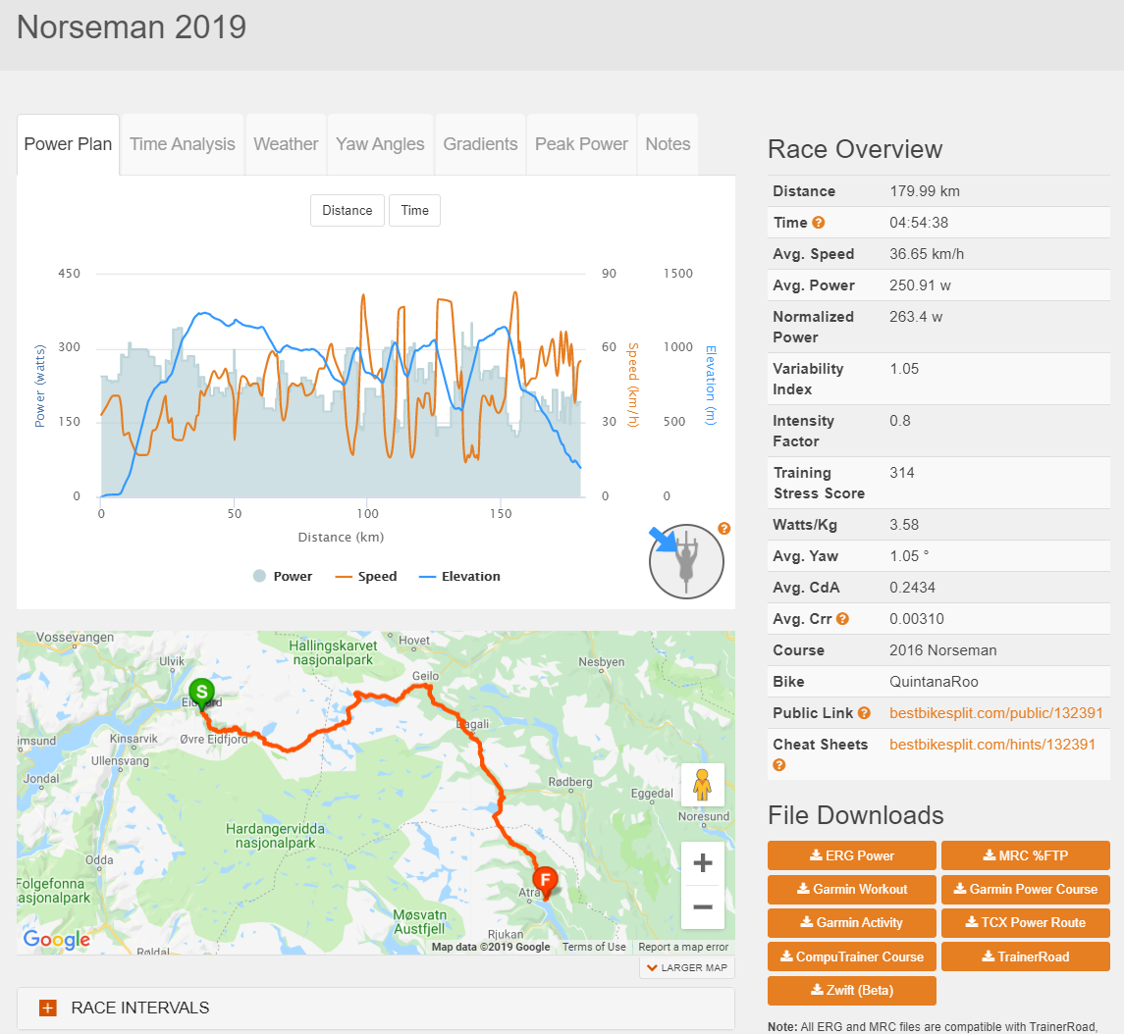Expand the Race Intervals section
Screen dimensions: 1124x1034
coord(48,1008)
